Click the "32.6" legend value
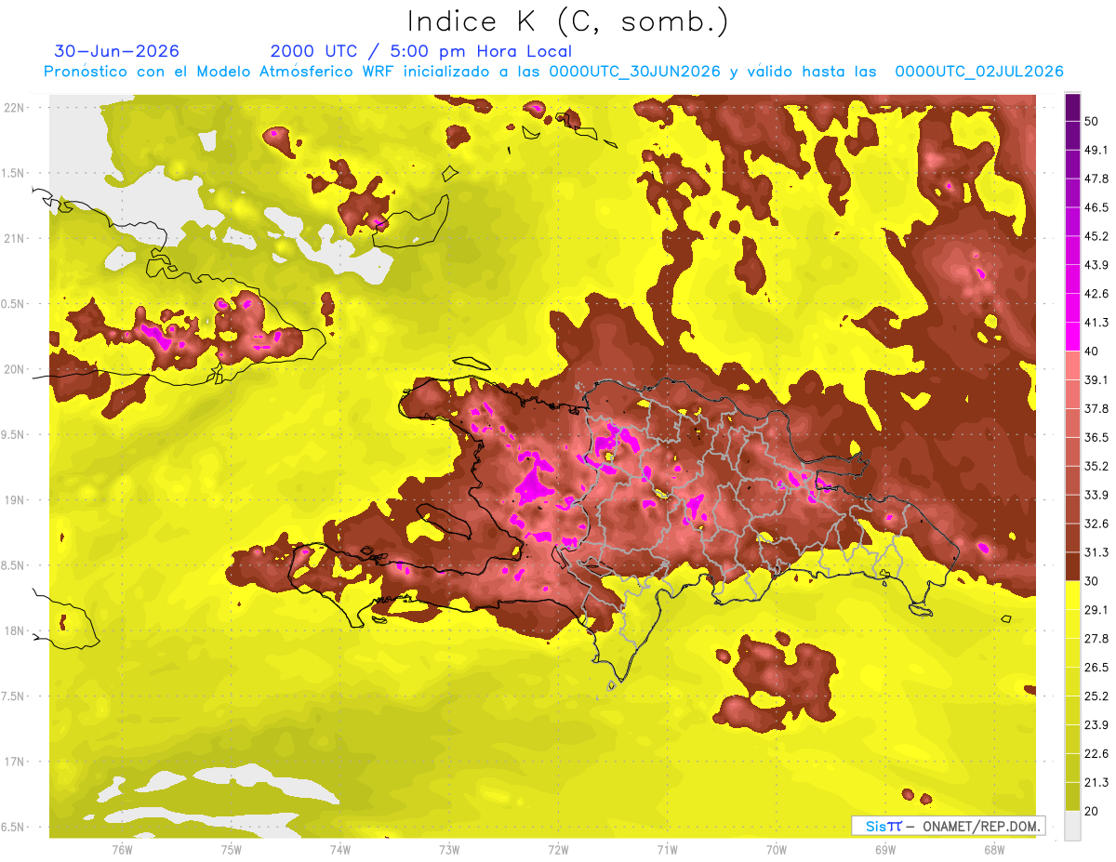 pos(1097,524)
